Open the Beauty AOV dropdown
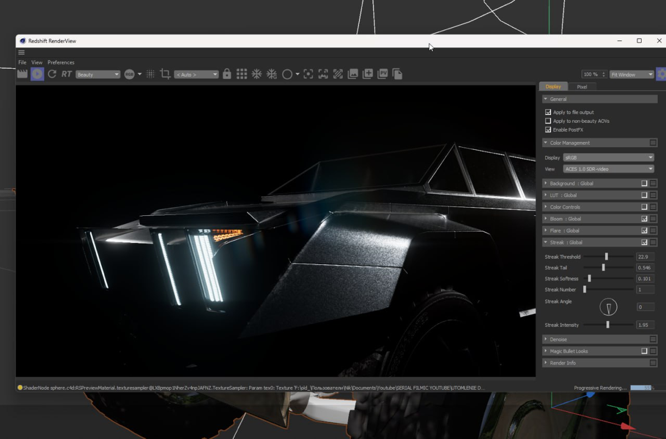 (98, 74)
